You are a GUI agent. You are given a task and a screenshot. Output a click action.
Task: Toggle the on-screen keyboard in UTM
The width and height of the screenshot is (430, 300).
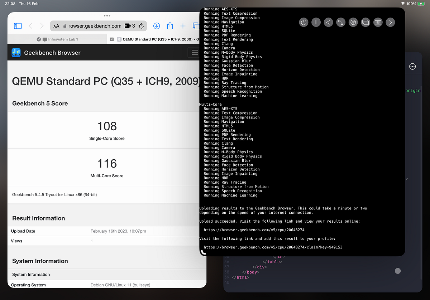pos(378,22)
